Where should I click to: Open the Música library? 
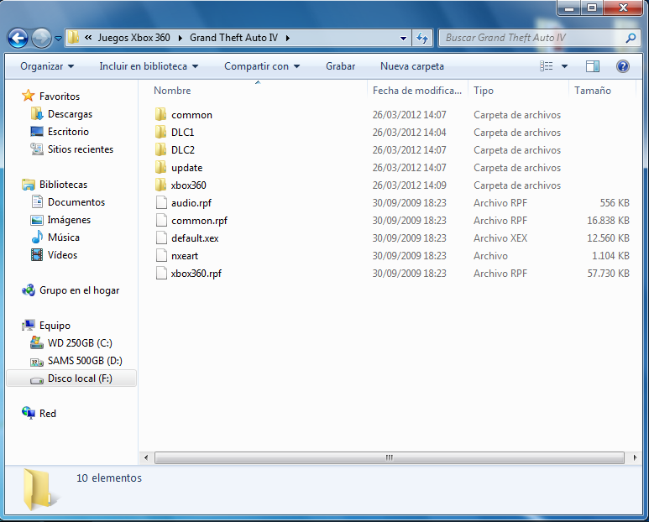[x=63, y=238]
